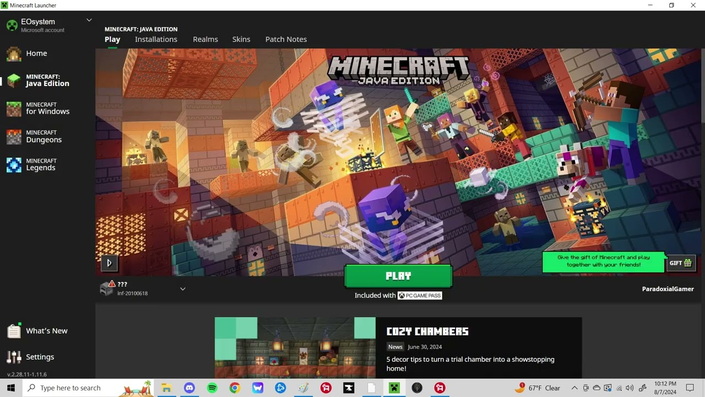
Task: Open Google Chrome from the taskbar
Action: pyautogui.click(x=235, y=388)
